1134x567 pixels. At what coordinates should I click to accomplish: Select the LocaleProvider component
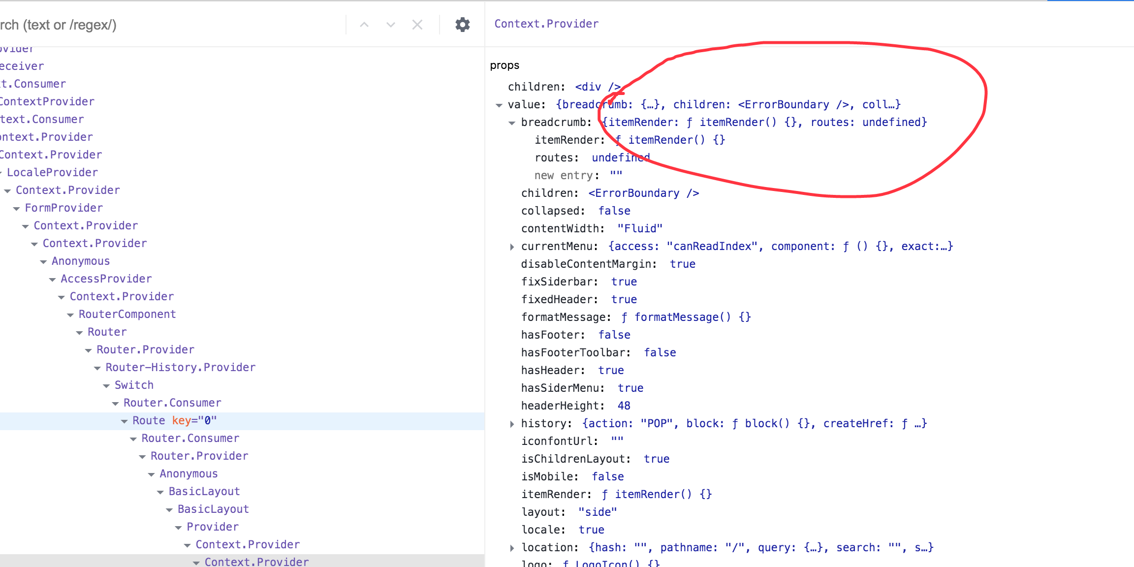pos(52,172)
